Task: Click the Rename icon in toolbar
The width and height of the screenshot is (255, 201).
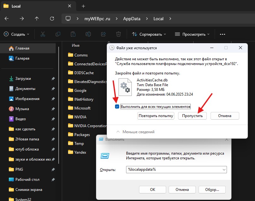Action: tap(88, 34)
